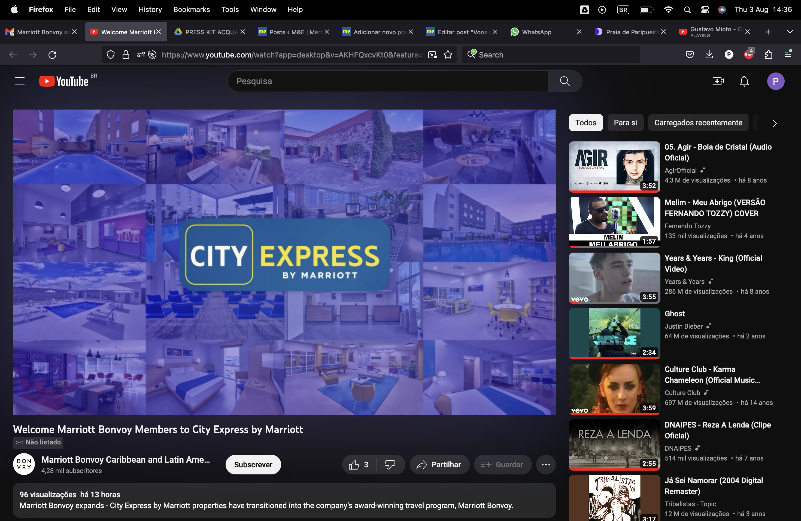Select the Todos filter chip
The image size is (801, 521).
coord(585,123)
